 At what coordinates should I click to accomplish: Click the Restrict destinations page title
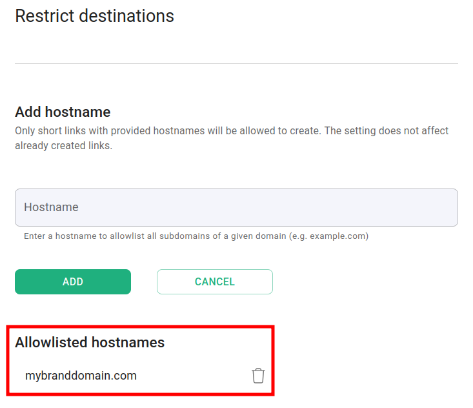pyautogui.click(x=94, y=15)
